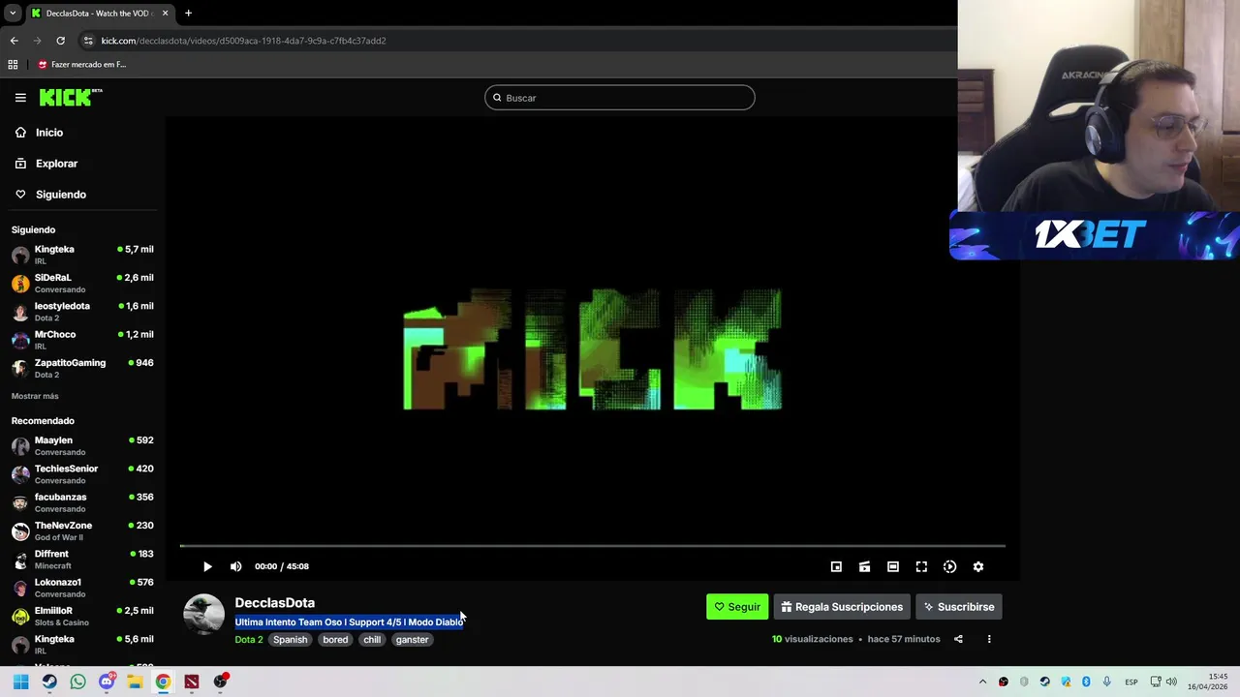The width and height of the screenshot is (1240, 697).
Task: Open Maaylen recommended channel
Action: tap(82, 445)
